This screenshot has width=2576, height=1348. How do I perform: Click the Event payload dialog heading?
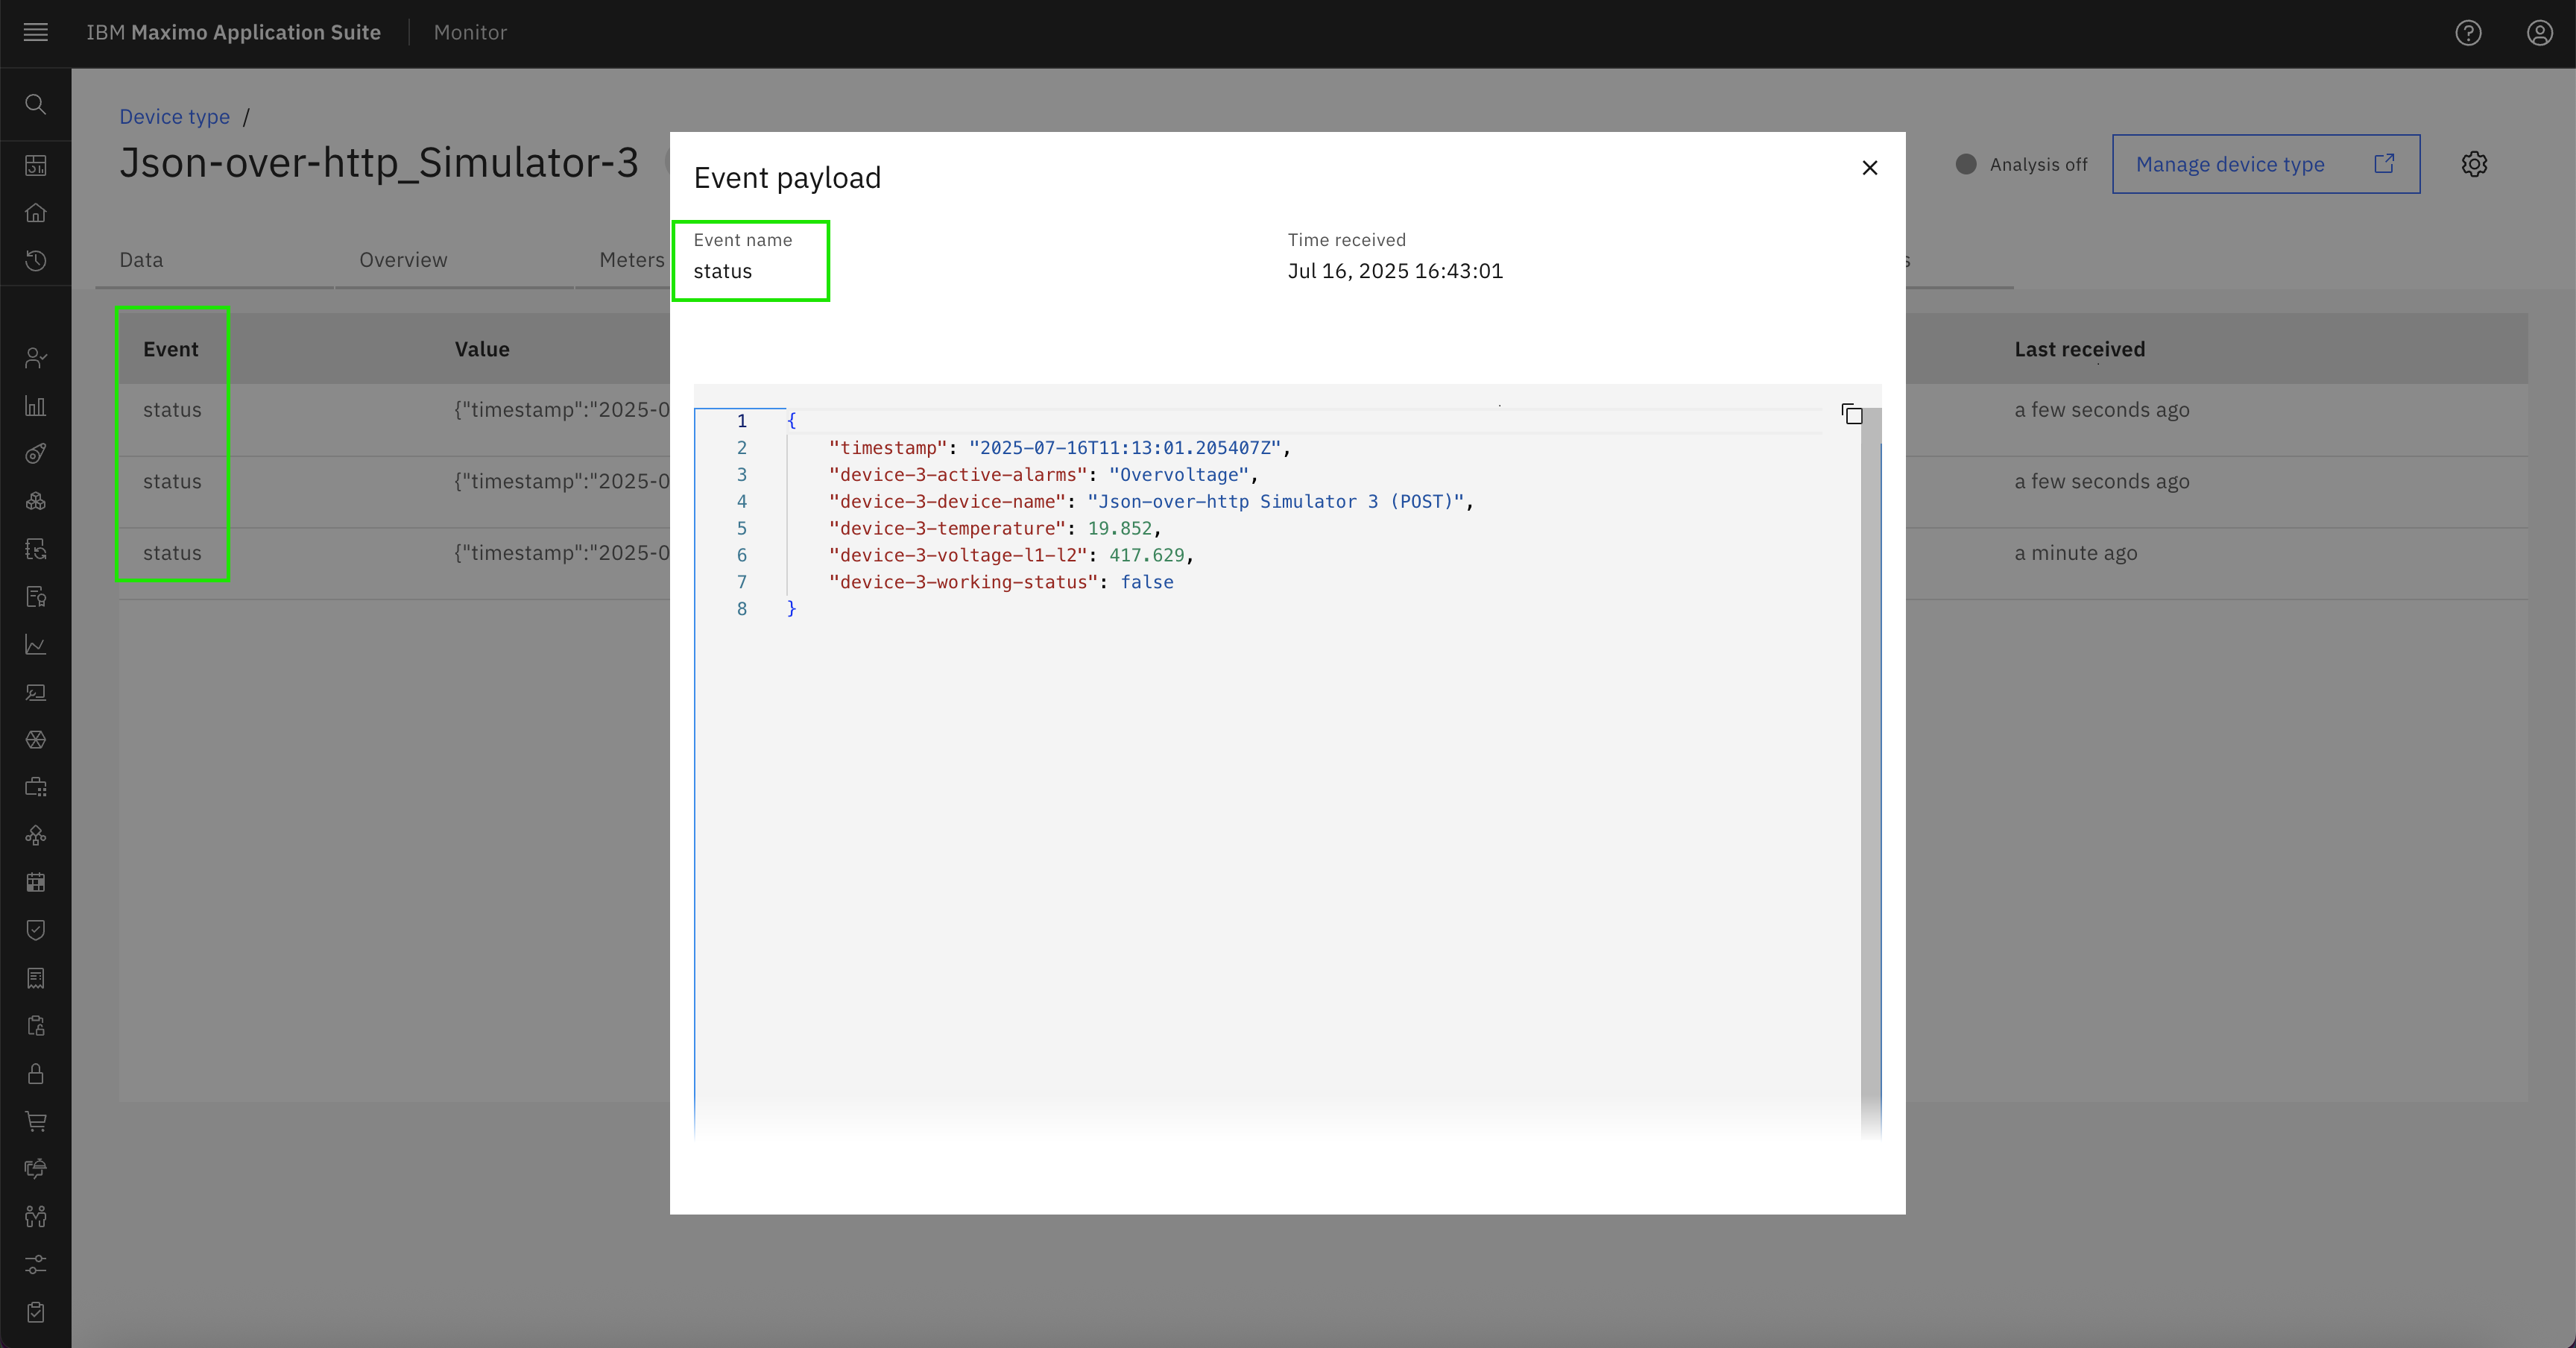coord(787,177)
